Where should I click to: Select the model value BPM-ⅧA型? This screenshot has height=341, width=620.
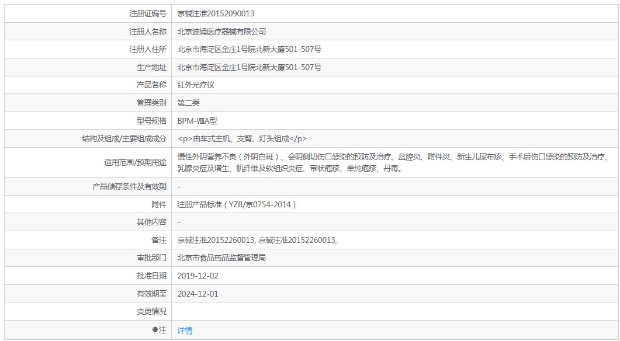point(197,121)
